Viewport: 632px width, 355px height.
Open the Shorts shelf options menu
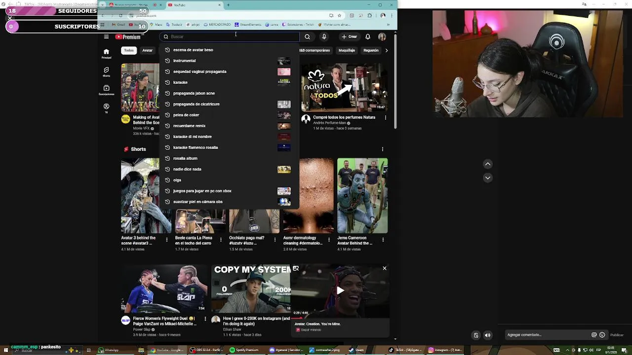click(x=383, y=149)
